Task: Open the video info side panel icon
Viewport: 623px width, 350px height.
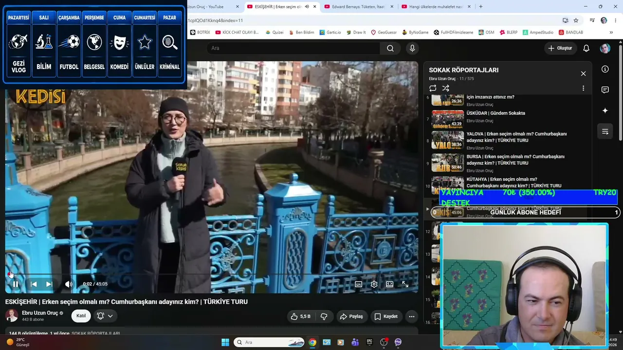Action: point(605,69)
